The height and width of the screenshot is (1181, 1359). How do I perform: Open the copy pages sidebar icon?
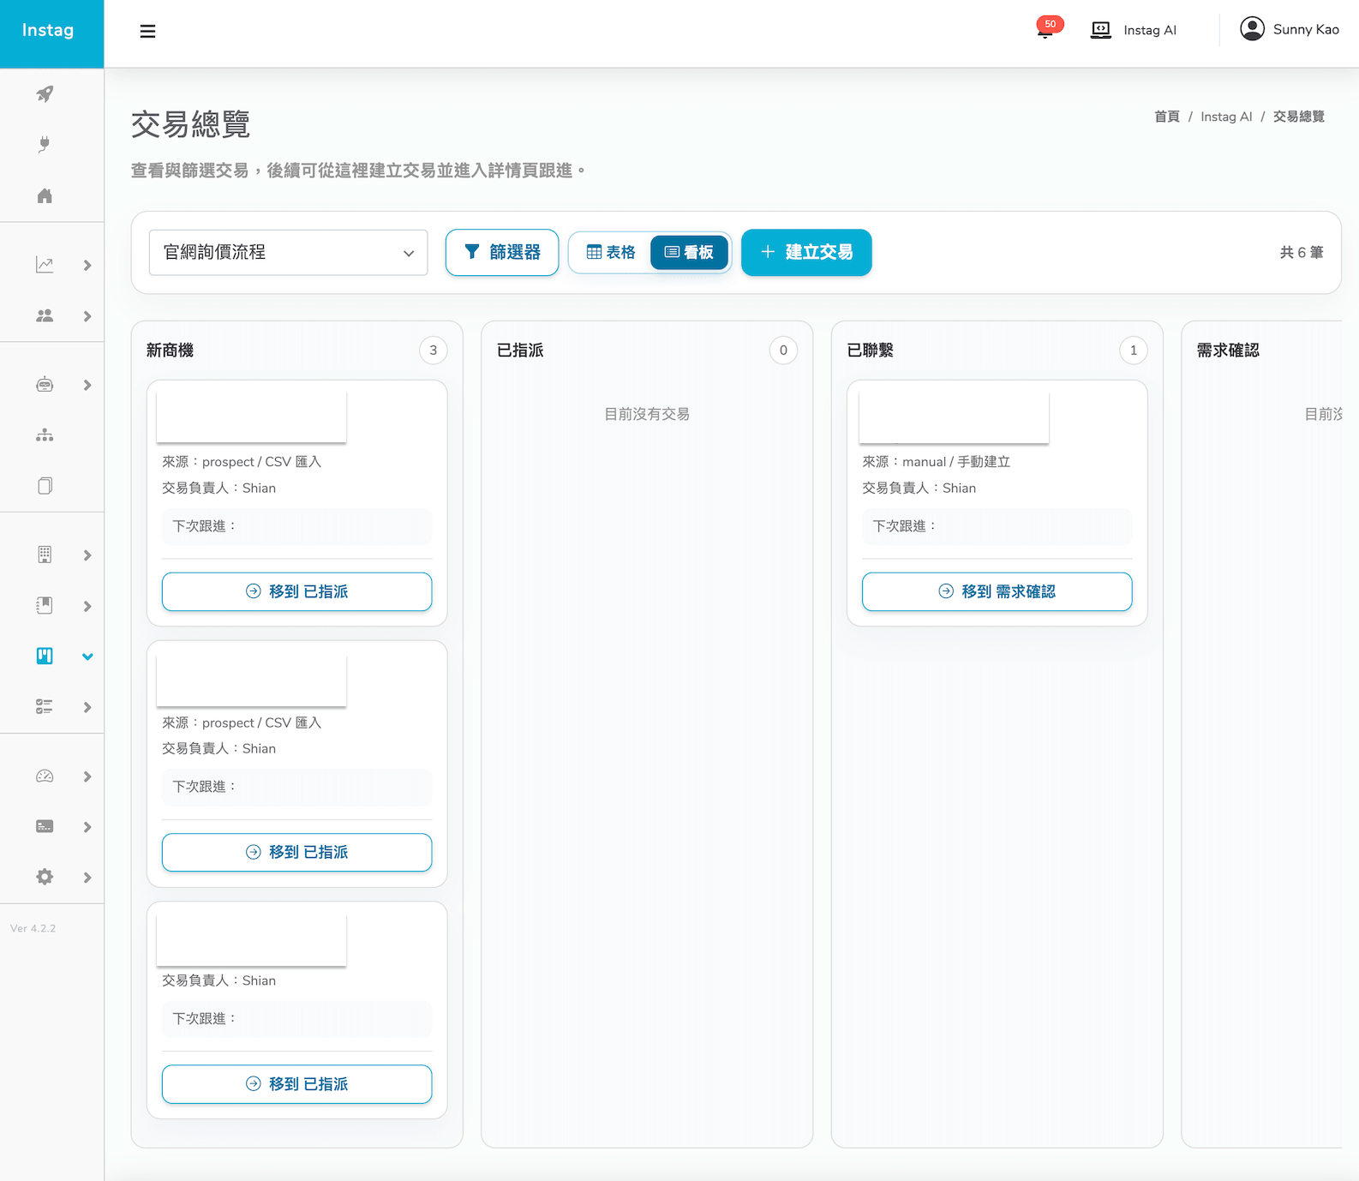(45, 486)
